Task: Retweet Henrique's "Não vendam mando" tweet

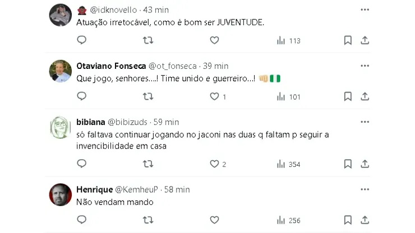Action: (x=148, y=220)
